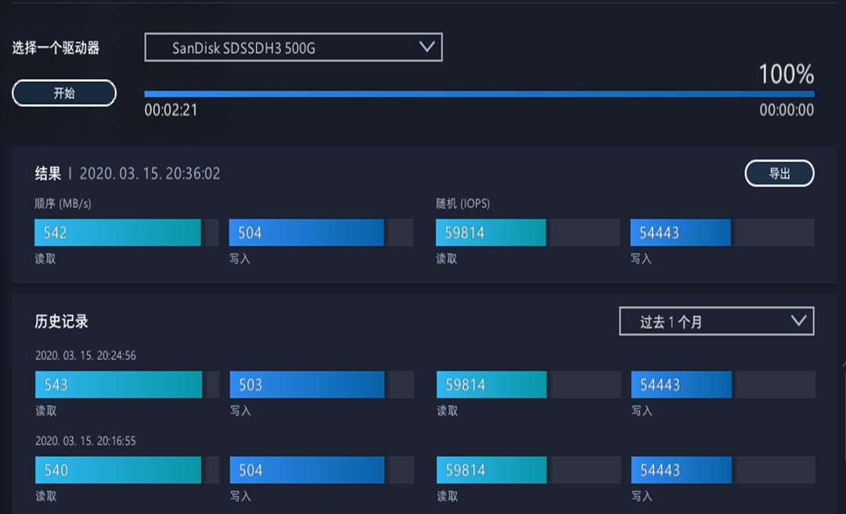846x514 pixels.
Task: Click the drive dropdown chevron arrow
Action: pos(427,47)
